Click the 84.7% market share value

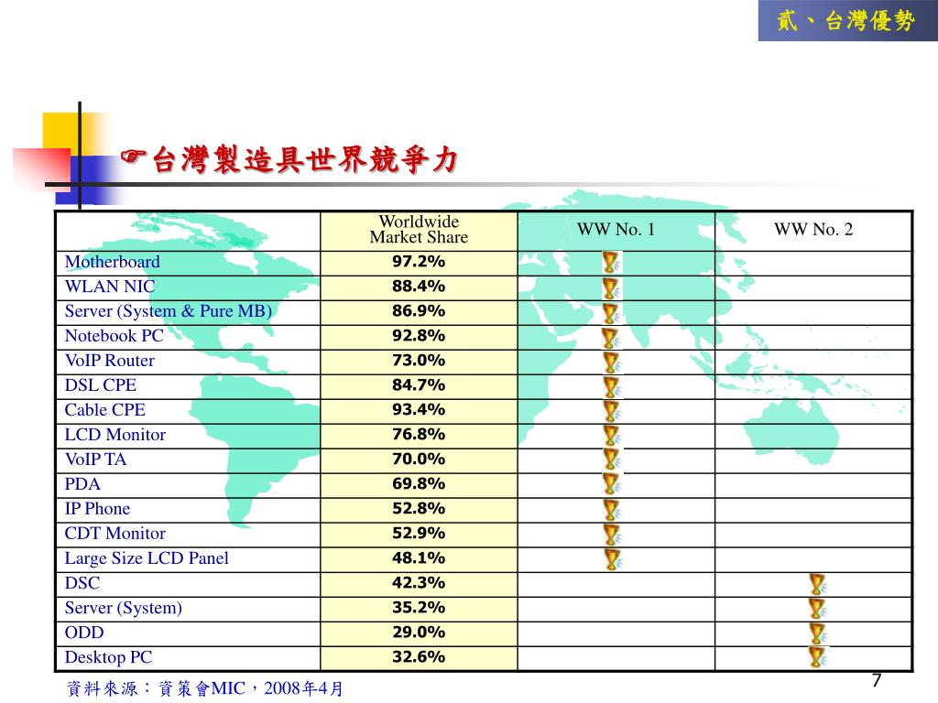tap(419, 385)
